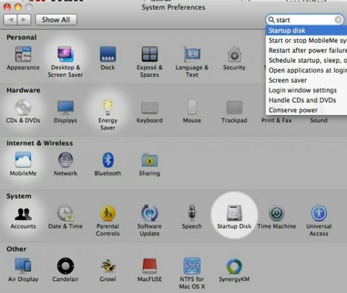Select 'Schedule startup, sleep' suggestion
347x293 pixels.
(306, 61)
